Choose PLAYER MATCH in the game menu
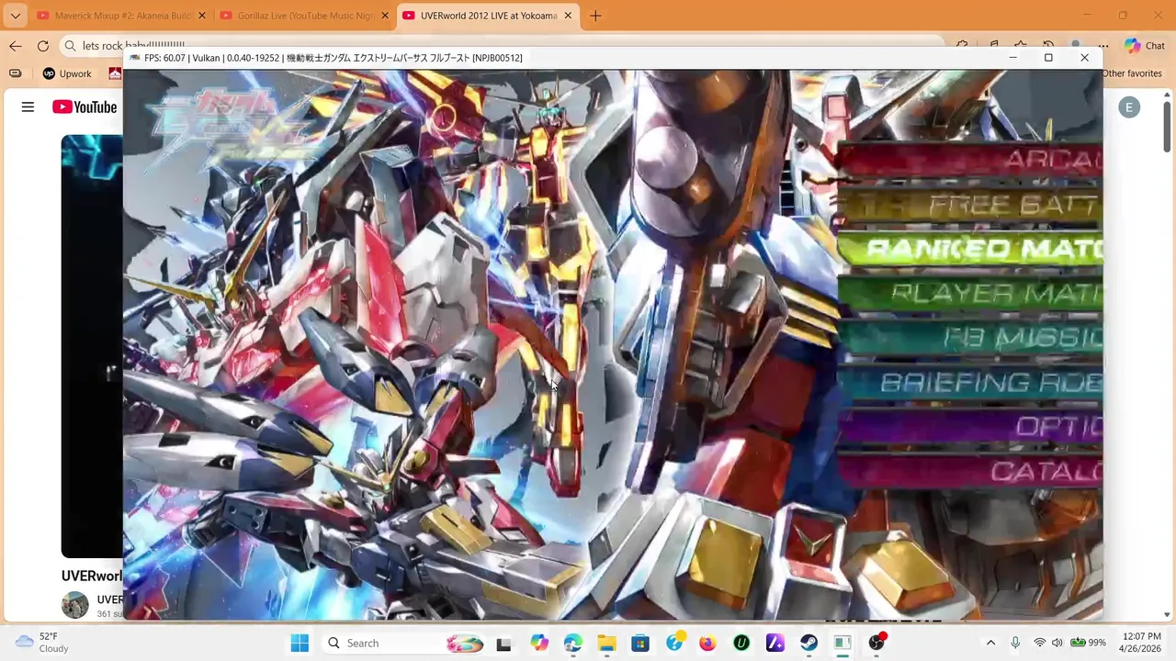Screen dimensions: 1176x661 (970, 294)
